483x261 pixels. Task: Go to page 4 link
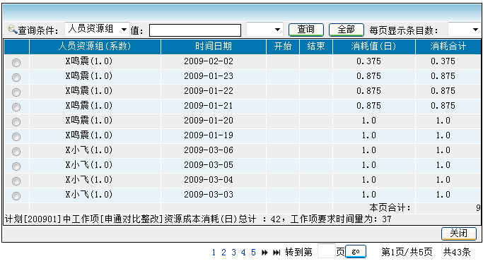click(x=243, y=253)
